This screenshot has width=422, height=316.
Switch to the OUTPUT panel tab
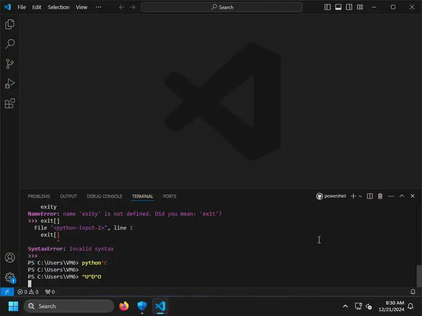(x=68, y=196)
